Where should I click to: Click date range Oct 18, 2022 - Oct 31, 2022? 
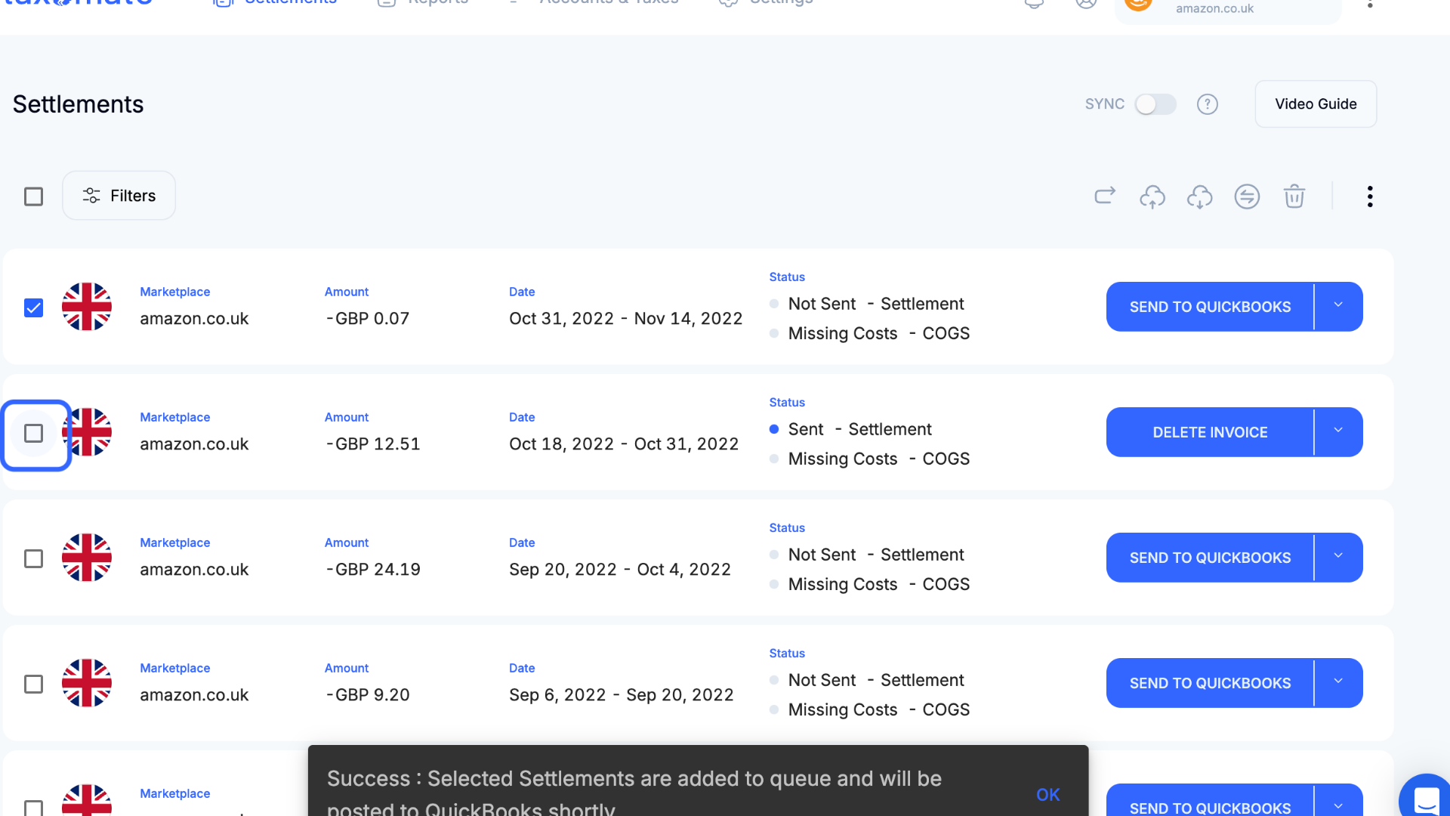[624, 444]
